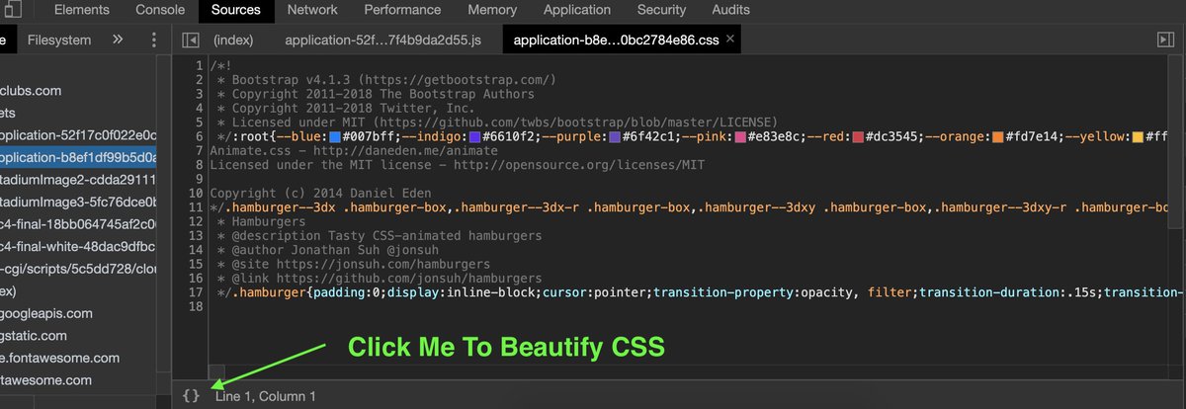The width and height of the screenshot is (1186, 409).
Task: Close the application-b8e CSS file tab
Action: coord(730,40)
